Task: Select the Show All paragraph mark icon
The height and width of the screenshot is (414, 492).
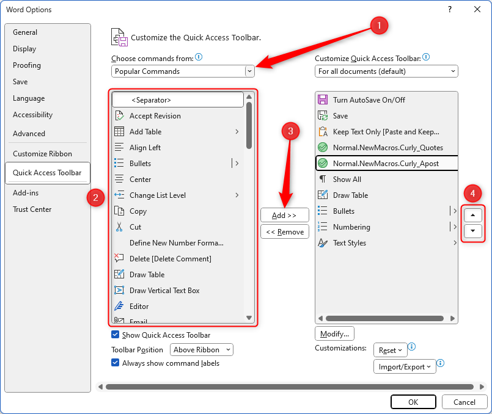Action: 323,180
